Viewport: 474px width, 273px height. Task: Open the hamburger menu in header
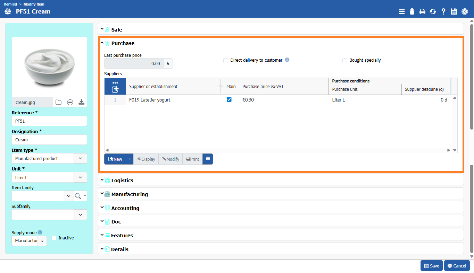(x=402, y=11)
